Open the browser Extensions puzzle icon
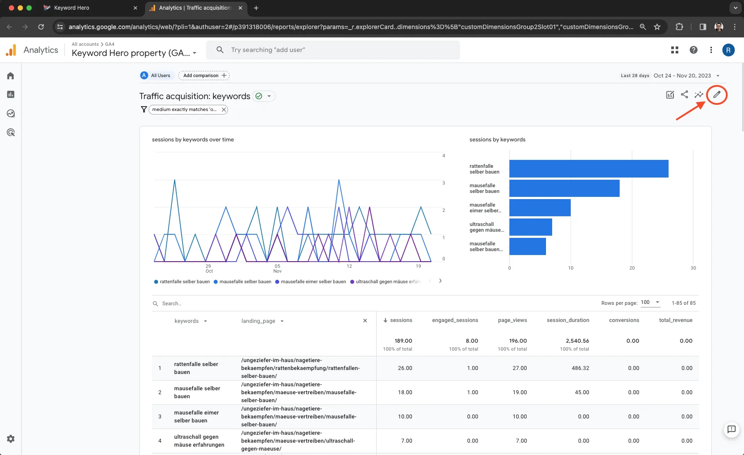The height and width of the screenshot is (455, 744). coord(679,27)
